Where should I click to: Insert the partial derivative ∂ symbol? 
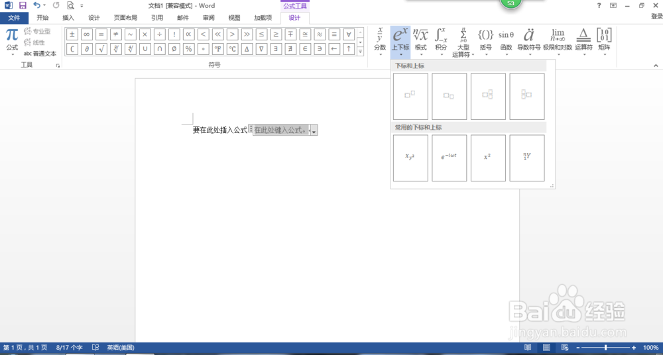87,49
